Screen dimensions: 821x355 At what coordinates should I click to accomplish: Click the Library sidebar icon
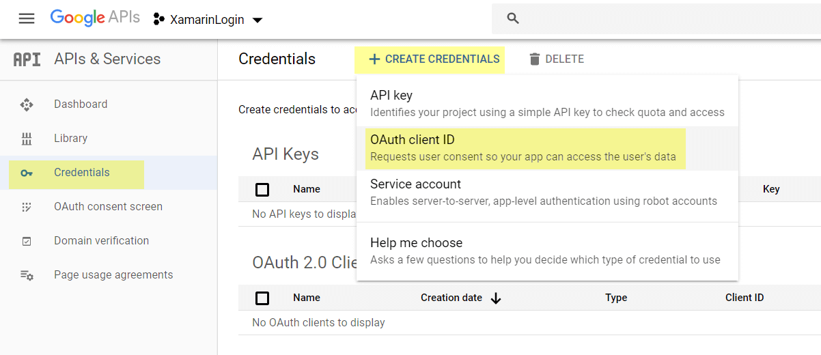[27, 139]
